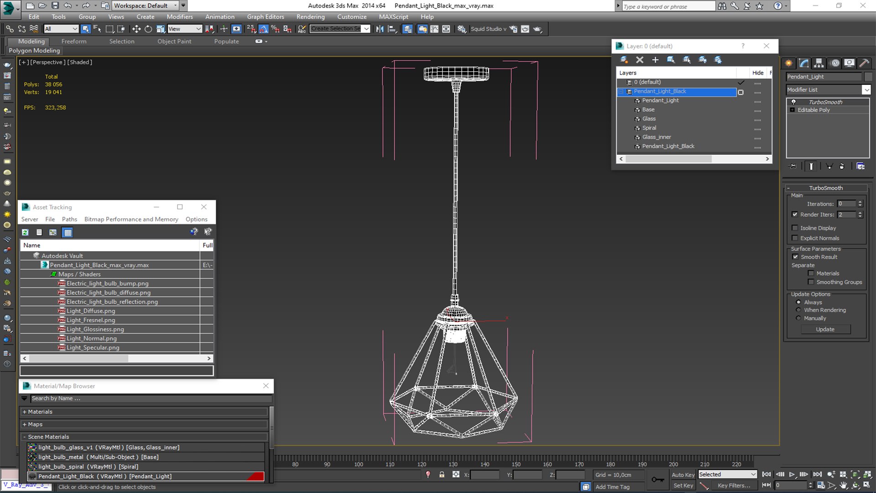This screenshot has width=876, height=493.
Task: Open the Motion command panel
Action: coord(834,63)
